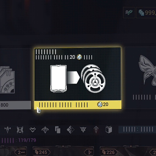Screen dimensions: 156x156
Task: Select the mod pack card priced 800
Action: (16, 79)
